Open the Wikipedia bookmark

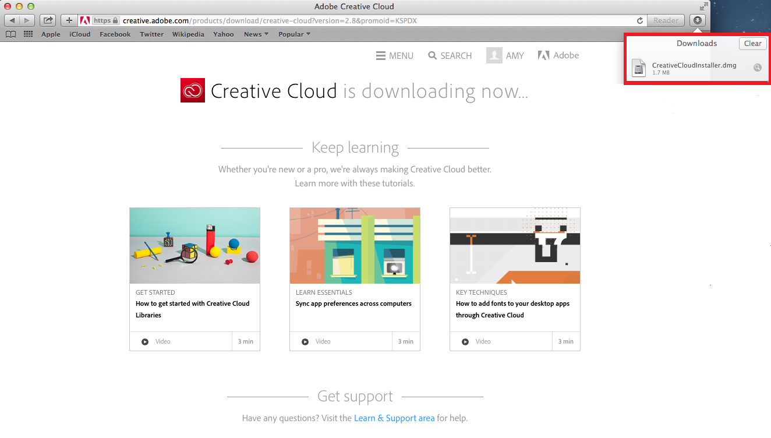(x=188, y=34)
